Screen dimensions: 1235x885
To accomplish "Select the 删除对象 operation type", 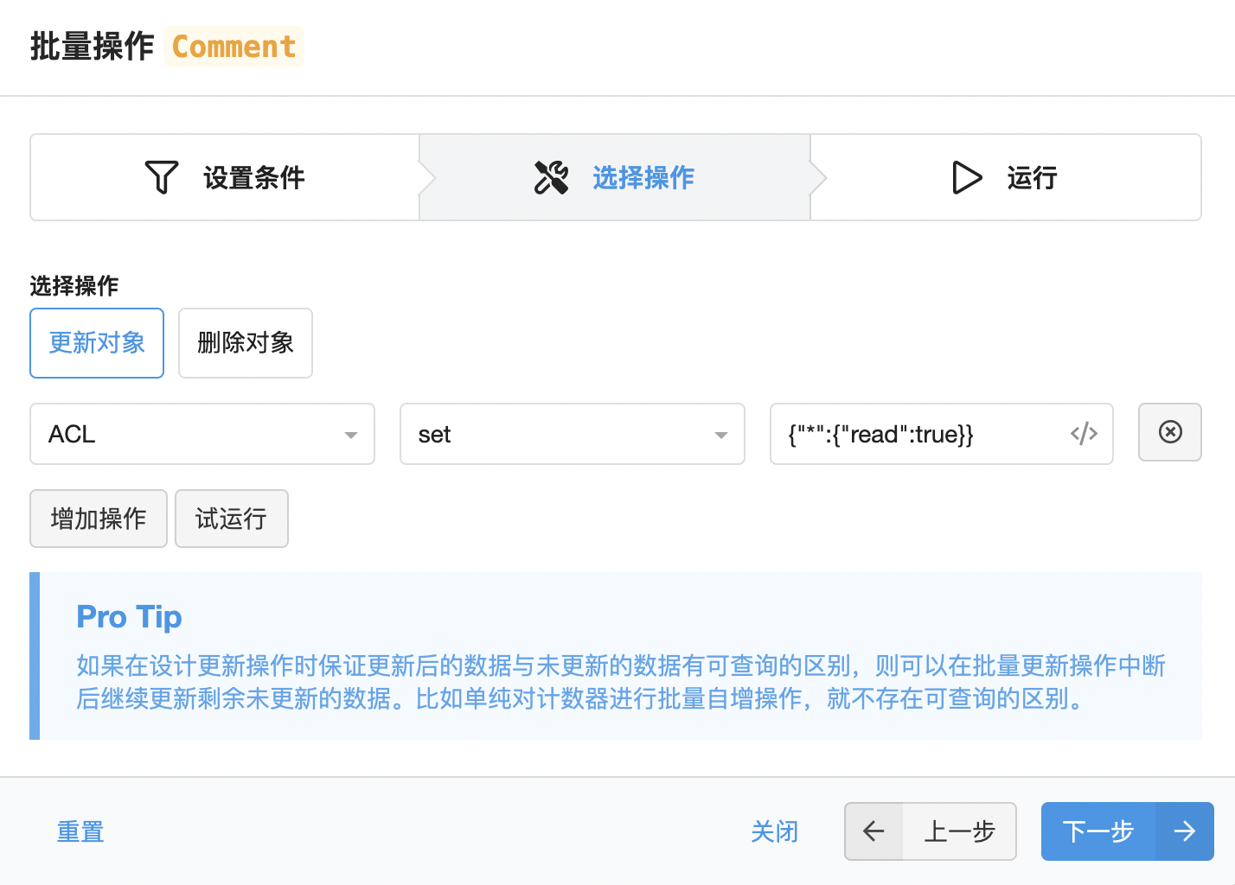I will [x=245, y=342].
